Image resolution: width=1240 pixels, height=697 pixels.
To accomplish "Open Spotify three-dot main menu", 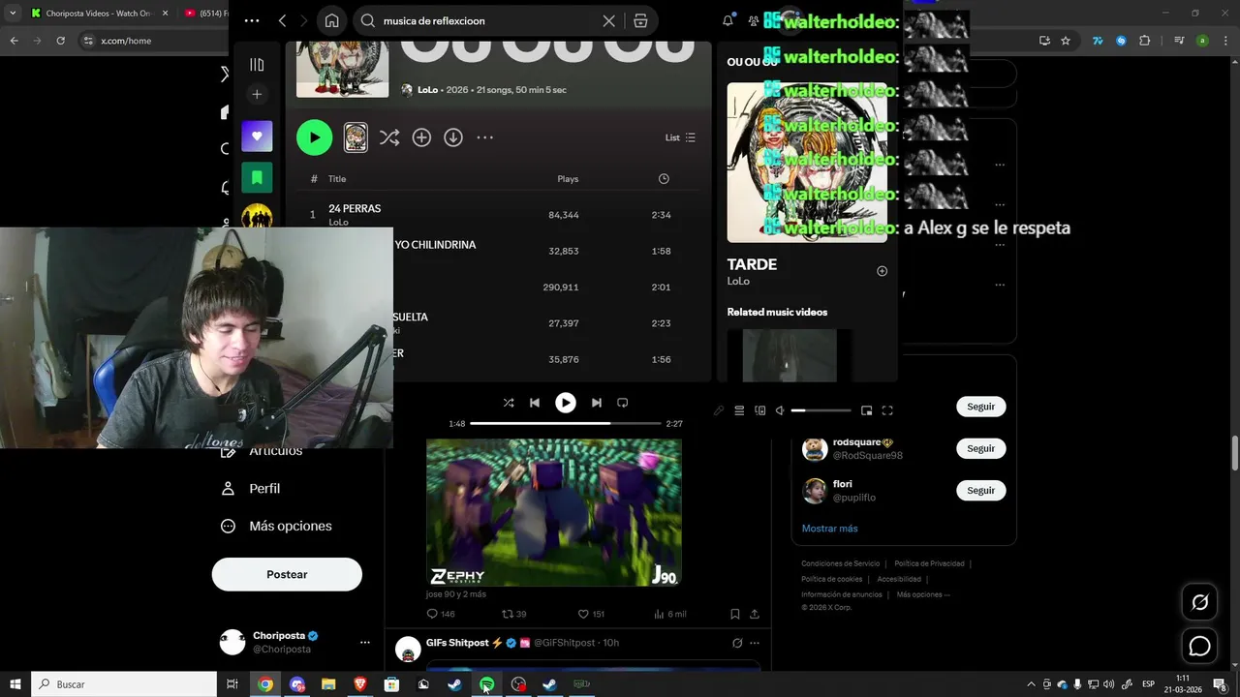I will pyautogui.click(x=252, y=20).
